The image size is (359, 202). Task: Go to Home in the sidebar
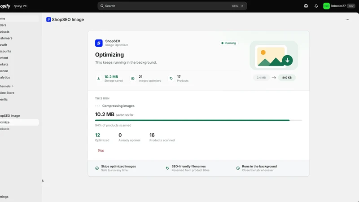[x=19, y=18]
